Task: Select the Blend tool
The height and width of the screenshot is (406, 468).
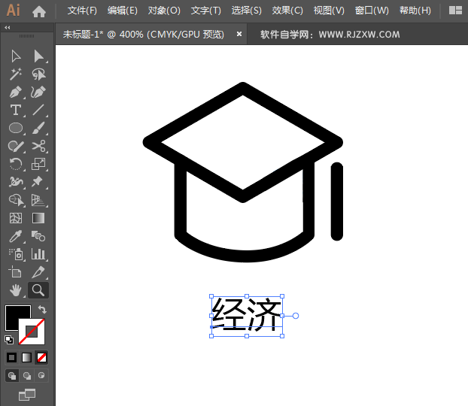Action: [x=38, y=236]
